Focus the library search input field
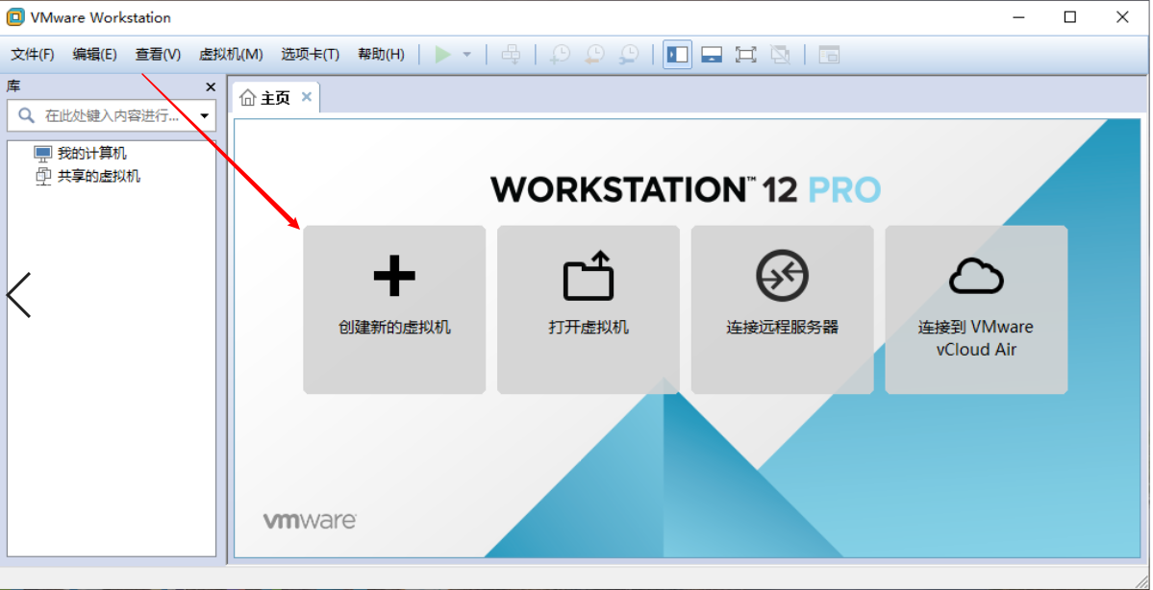1153x590 pixels. [x=113, y=115]
